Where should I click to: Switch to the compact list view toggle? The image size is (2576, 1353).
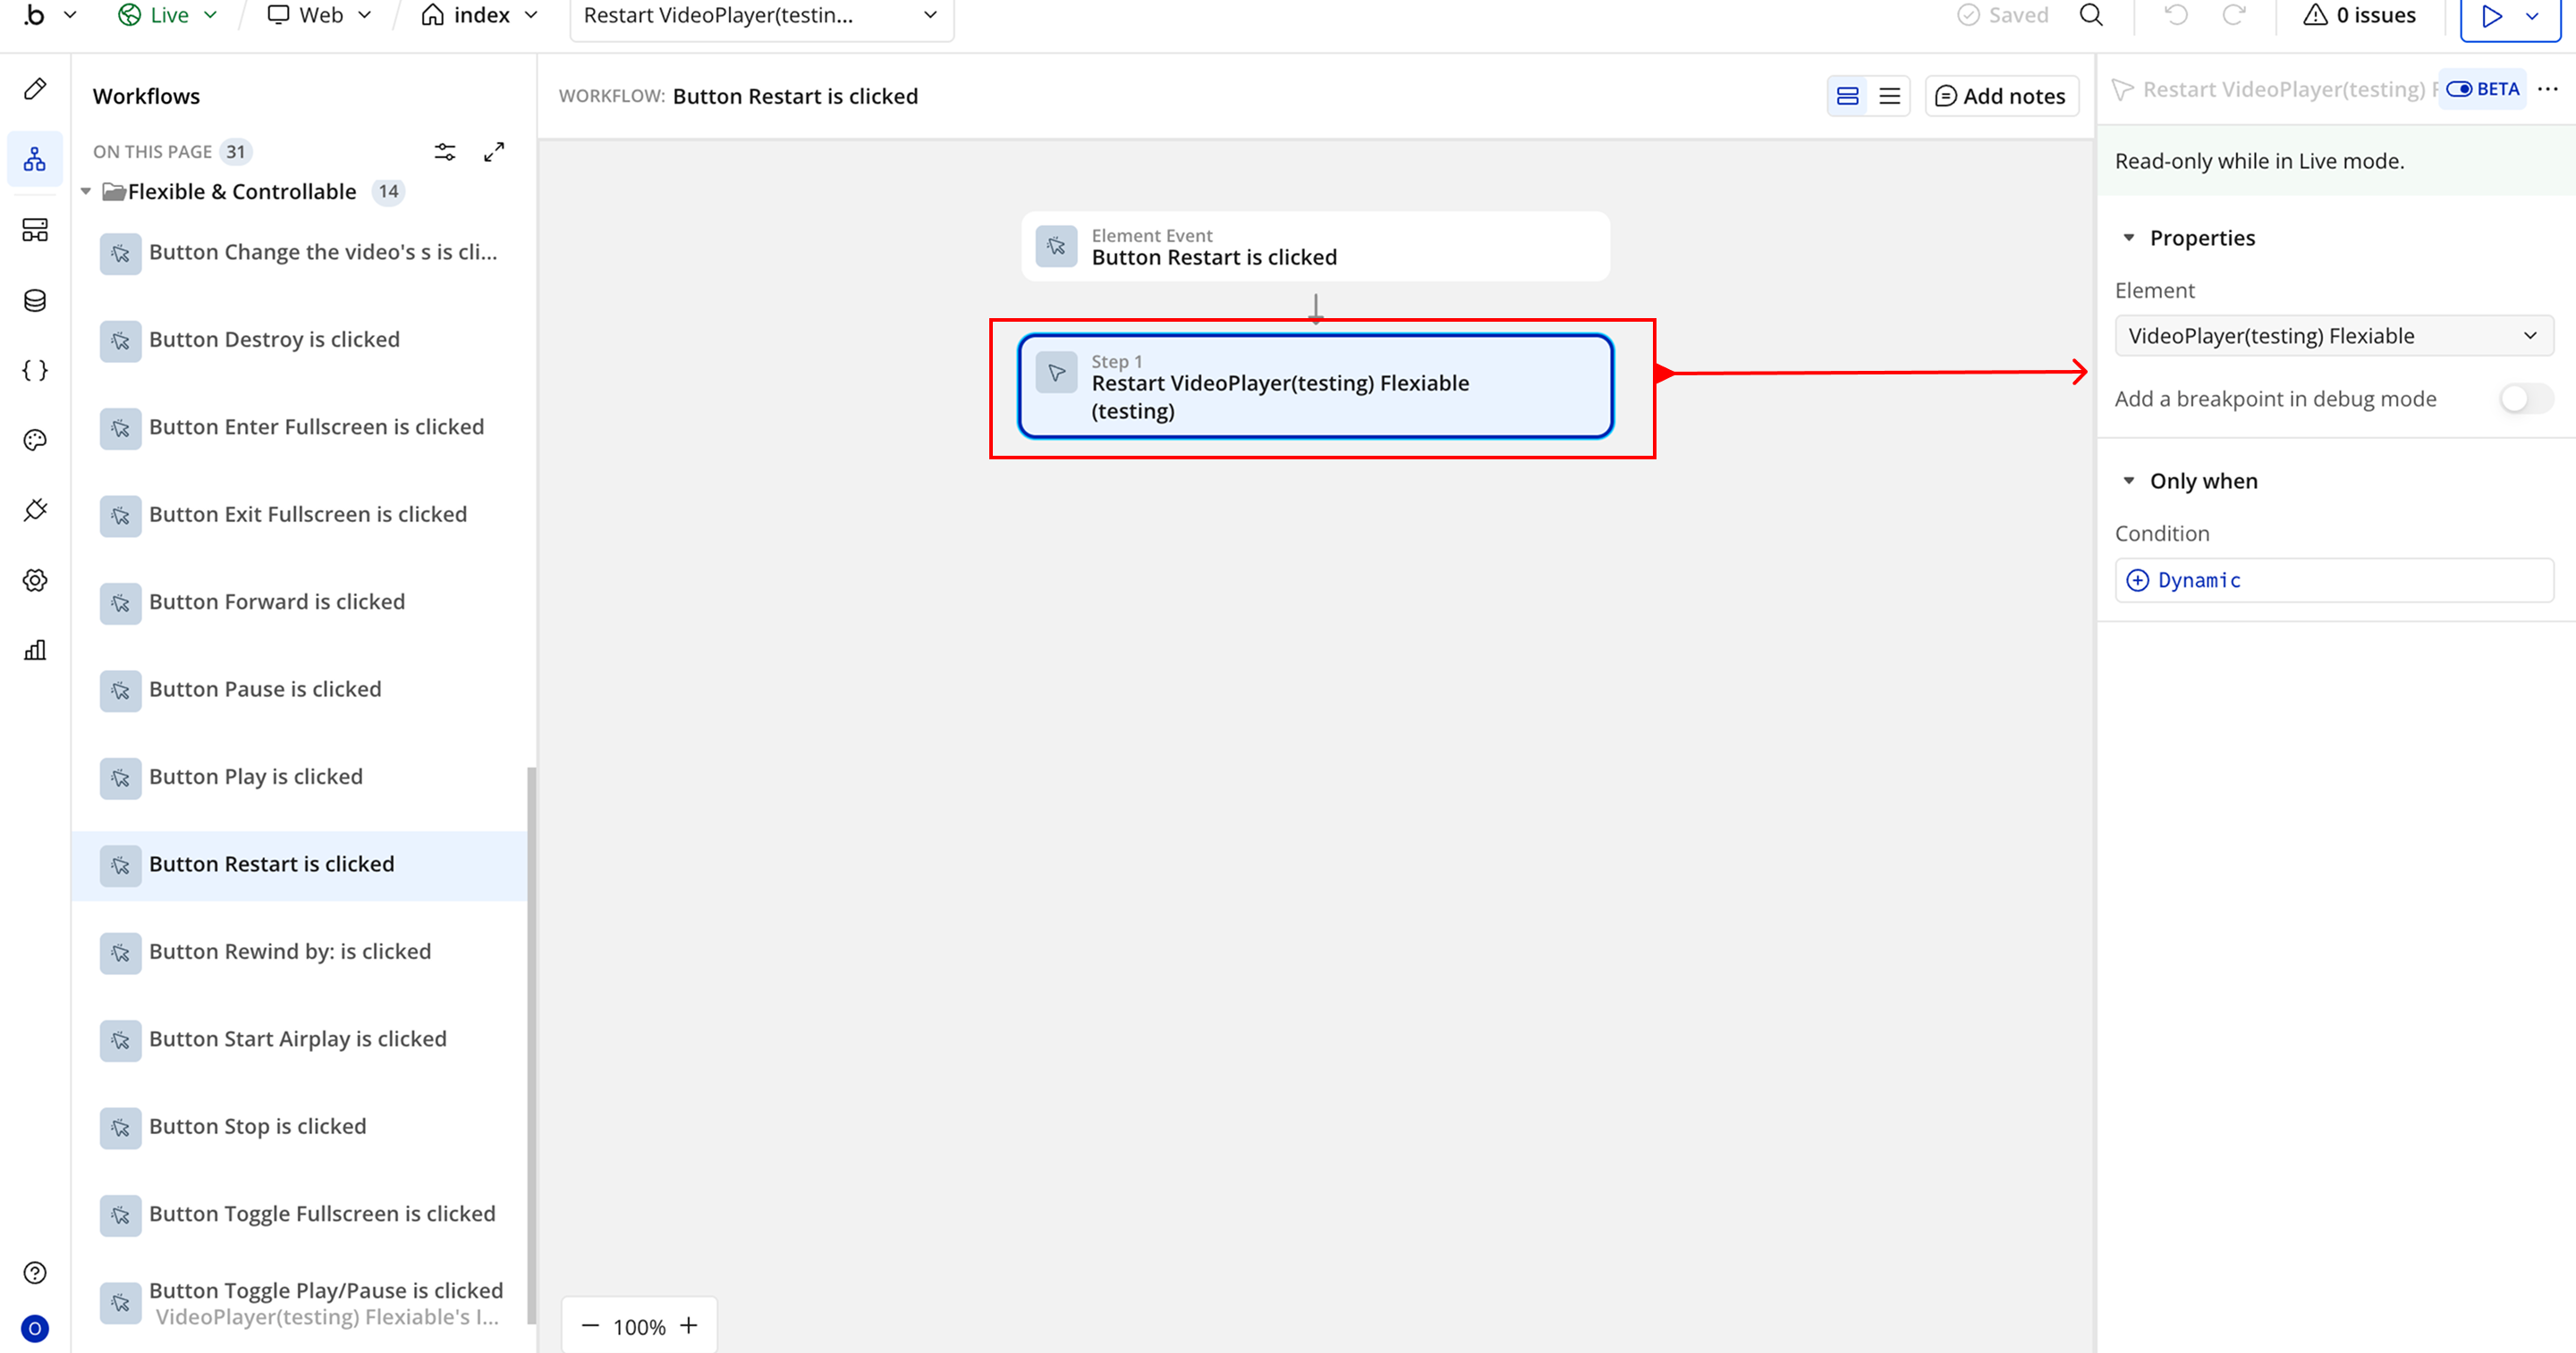tap(1889, 96)
